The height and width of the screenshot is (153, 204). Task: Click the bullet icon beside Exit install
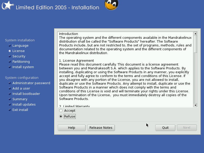(10, 110)
